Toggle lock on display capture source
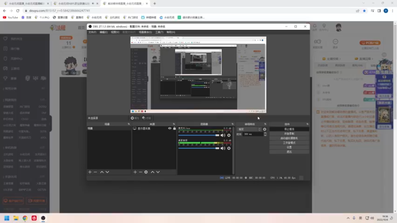 coord(175,128)
